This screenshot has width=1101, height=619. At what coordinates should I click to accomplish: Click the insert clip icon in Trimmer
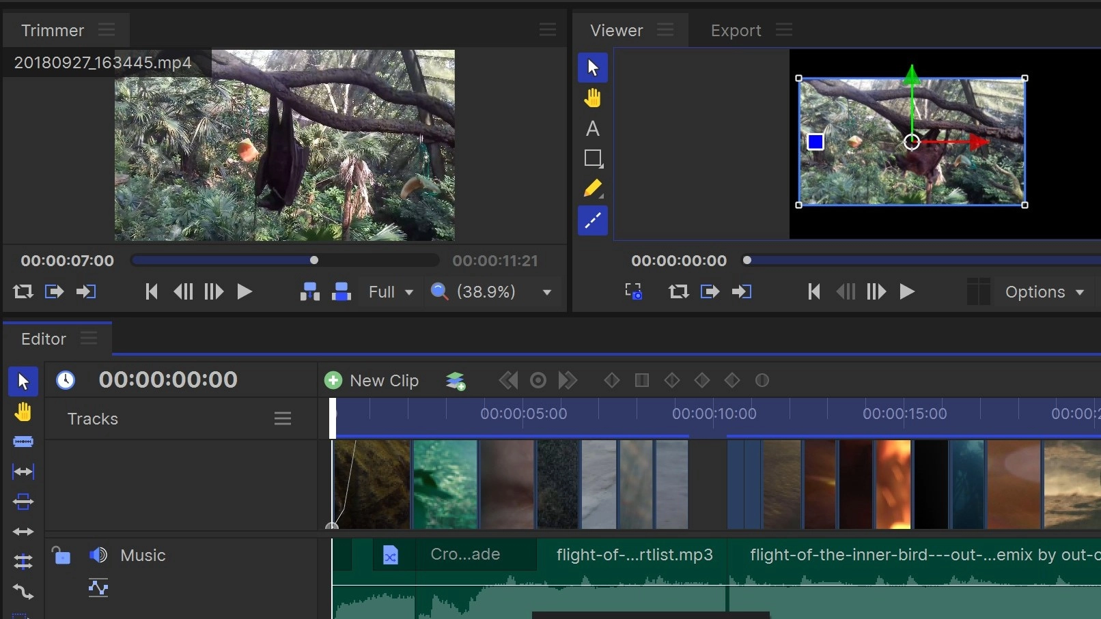click(x=310, y=292)
